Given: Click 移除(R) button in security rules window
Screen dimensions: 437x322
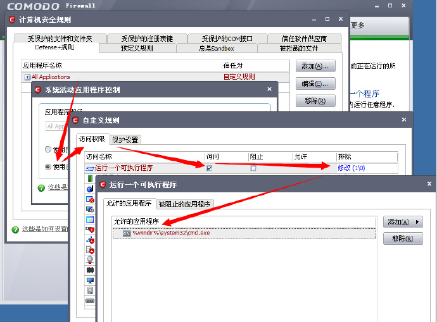Looking at the screenshot, I should (x=315, y=101).
